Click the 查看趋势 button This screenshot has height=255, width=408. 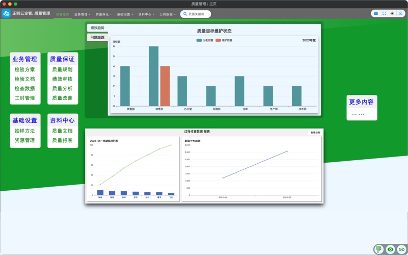pos(315,133)
